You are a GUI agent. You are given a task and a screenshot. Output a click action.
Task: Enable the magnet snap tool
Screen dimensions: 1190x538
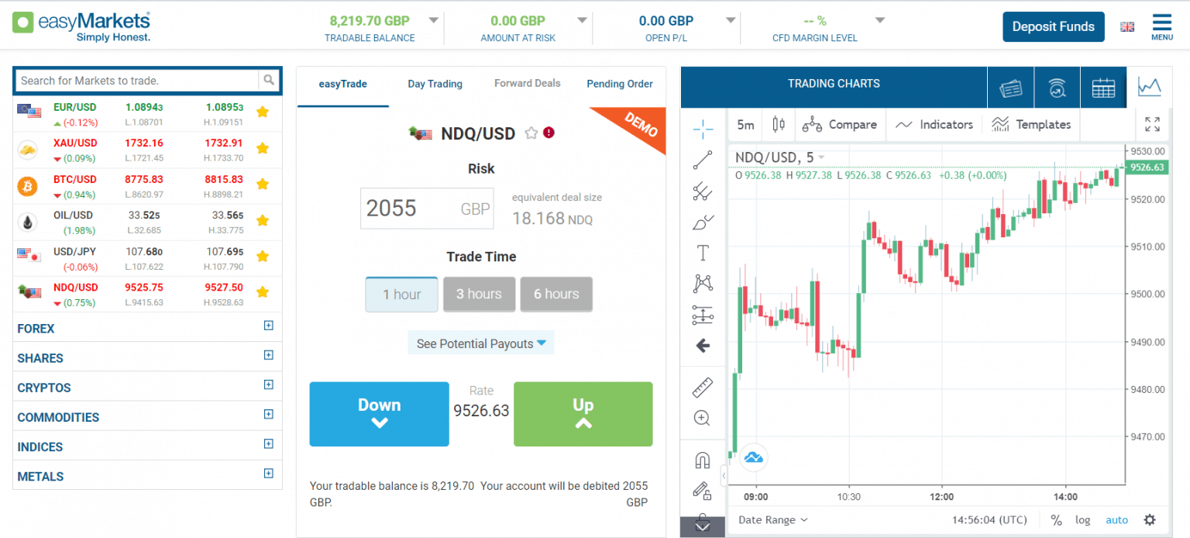tap(703, 458)
